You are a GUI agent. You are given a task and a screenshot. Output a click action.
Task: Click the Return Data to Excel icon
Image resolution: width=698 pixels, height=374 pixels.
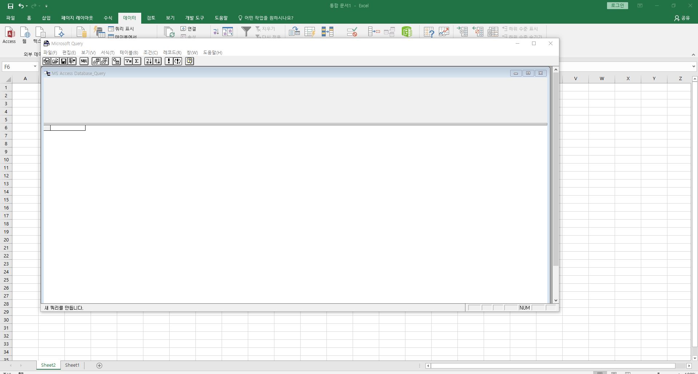coord(72,61)
